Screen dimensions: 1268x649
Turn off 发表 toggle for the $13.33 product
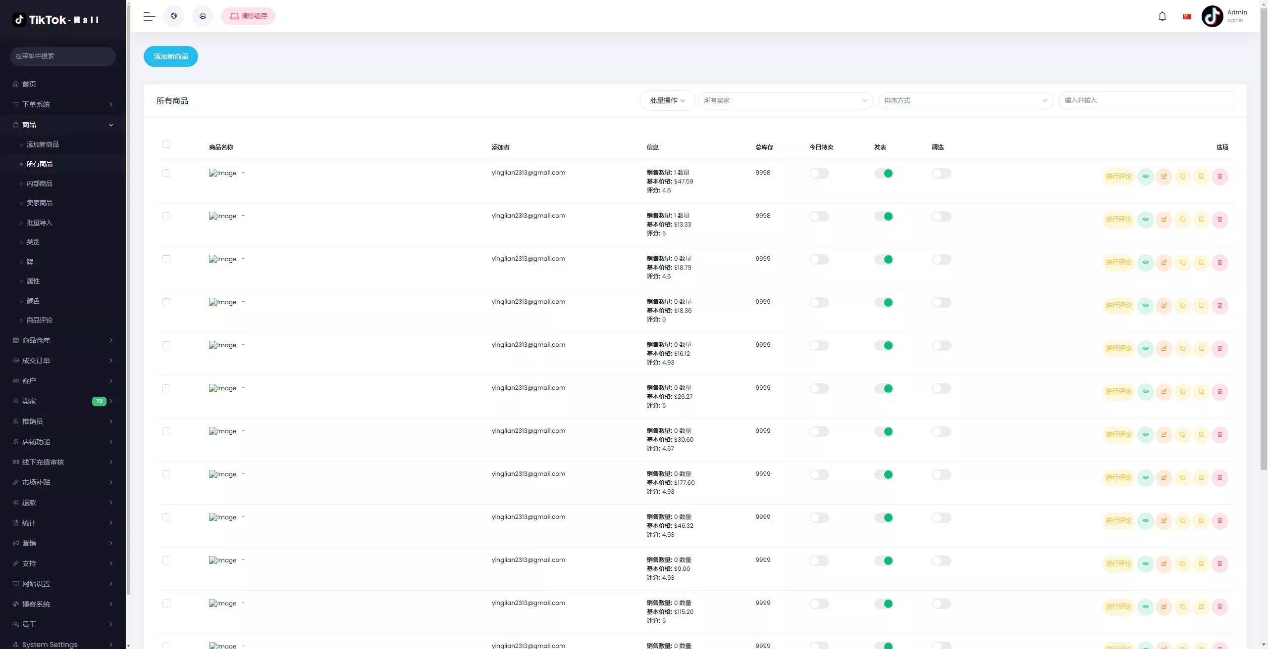pos(883,217)
